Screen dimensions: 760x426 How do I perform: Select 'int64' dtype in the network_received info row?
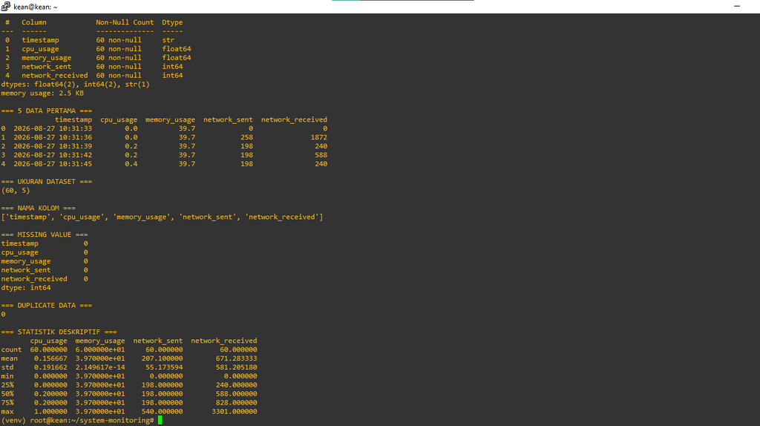(172, 76)
